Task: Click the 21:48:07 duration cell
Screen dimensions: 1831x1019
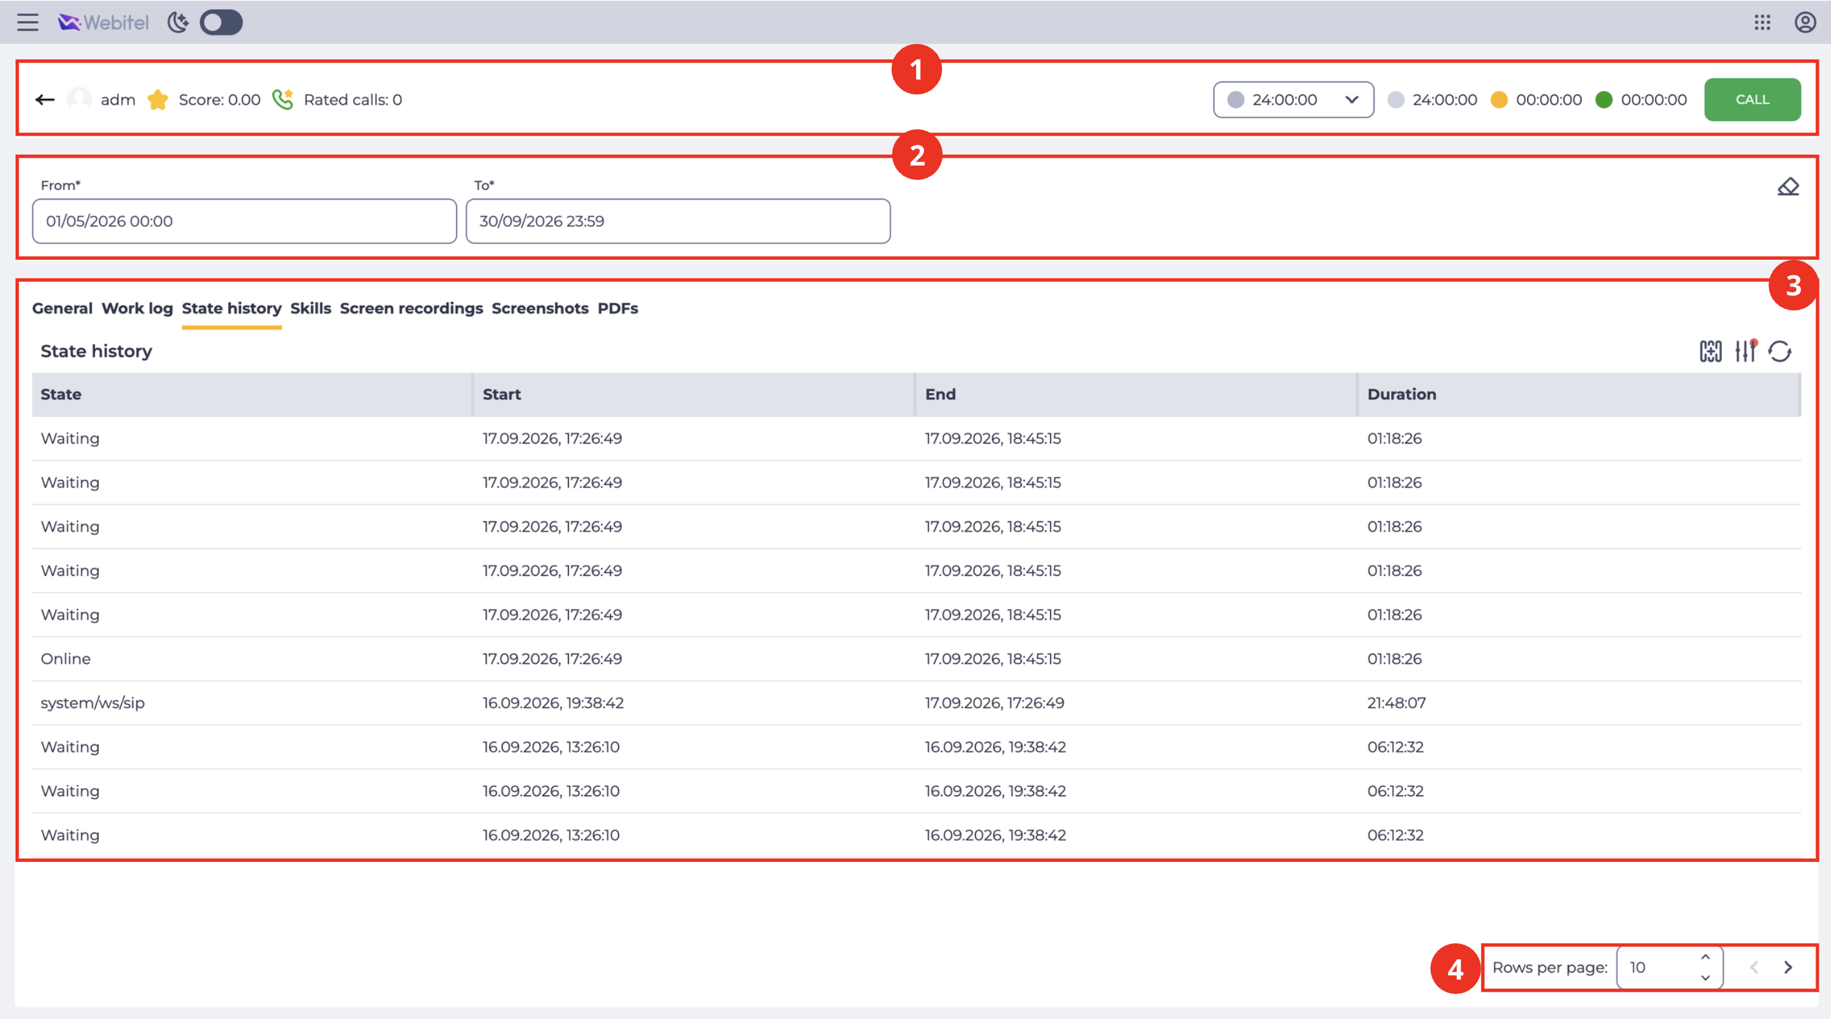Action: click(1396, 703)
